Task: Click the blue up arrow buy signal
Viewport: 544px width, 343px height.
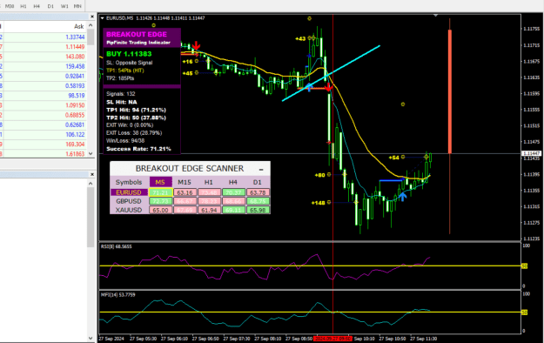Action: point(402,197)
